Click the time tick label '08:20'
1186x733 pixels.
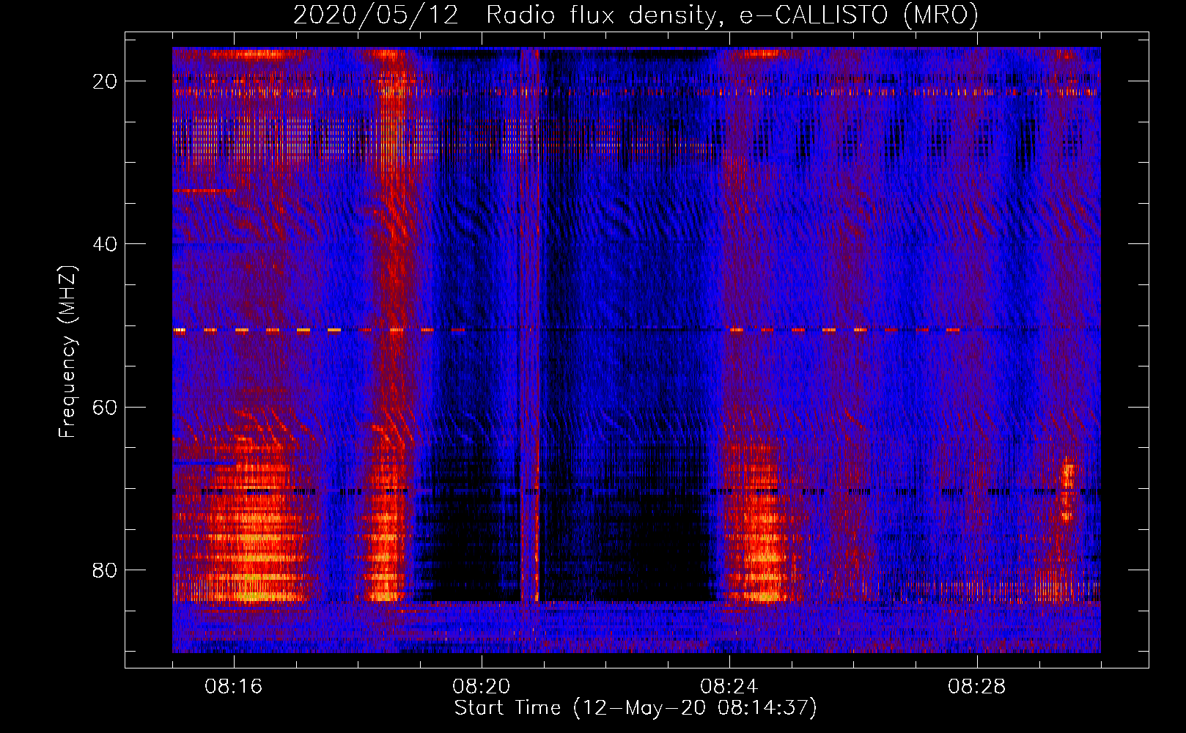tap(482, 687)
